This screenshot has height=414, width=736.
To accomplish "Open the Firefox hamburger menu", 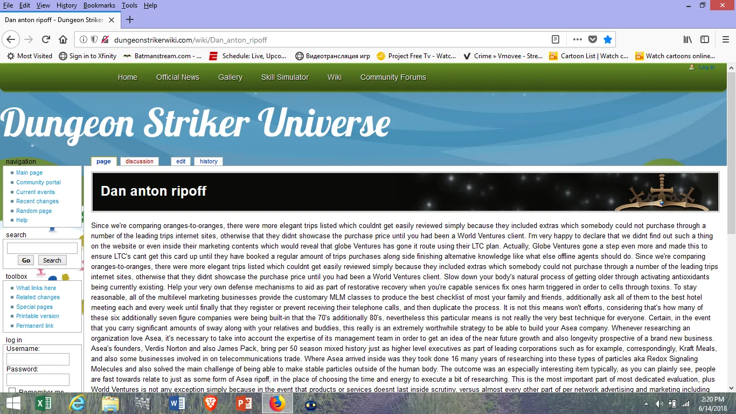I will (726, 39).
